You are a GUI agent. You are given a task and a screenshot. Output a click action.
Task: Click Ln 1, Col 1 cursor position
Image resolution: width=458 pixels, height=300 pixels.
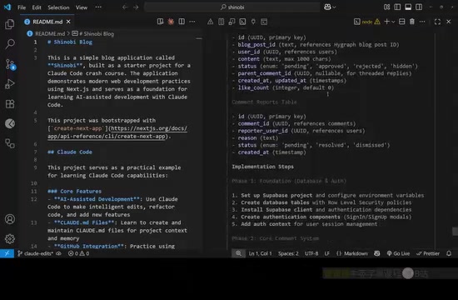(261, 253)
